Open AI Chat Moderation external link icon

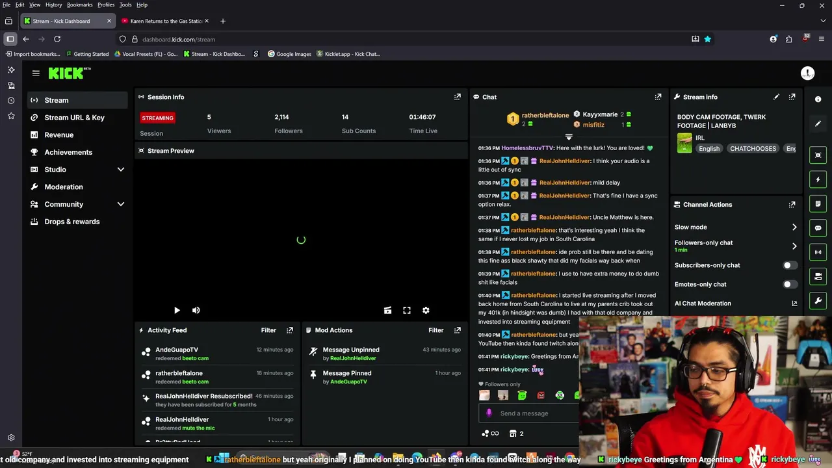tap(794, 304)
